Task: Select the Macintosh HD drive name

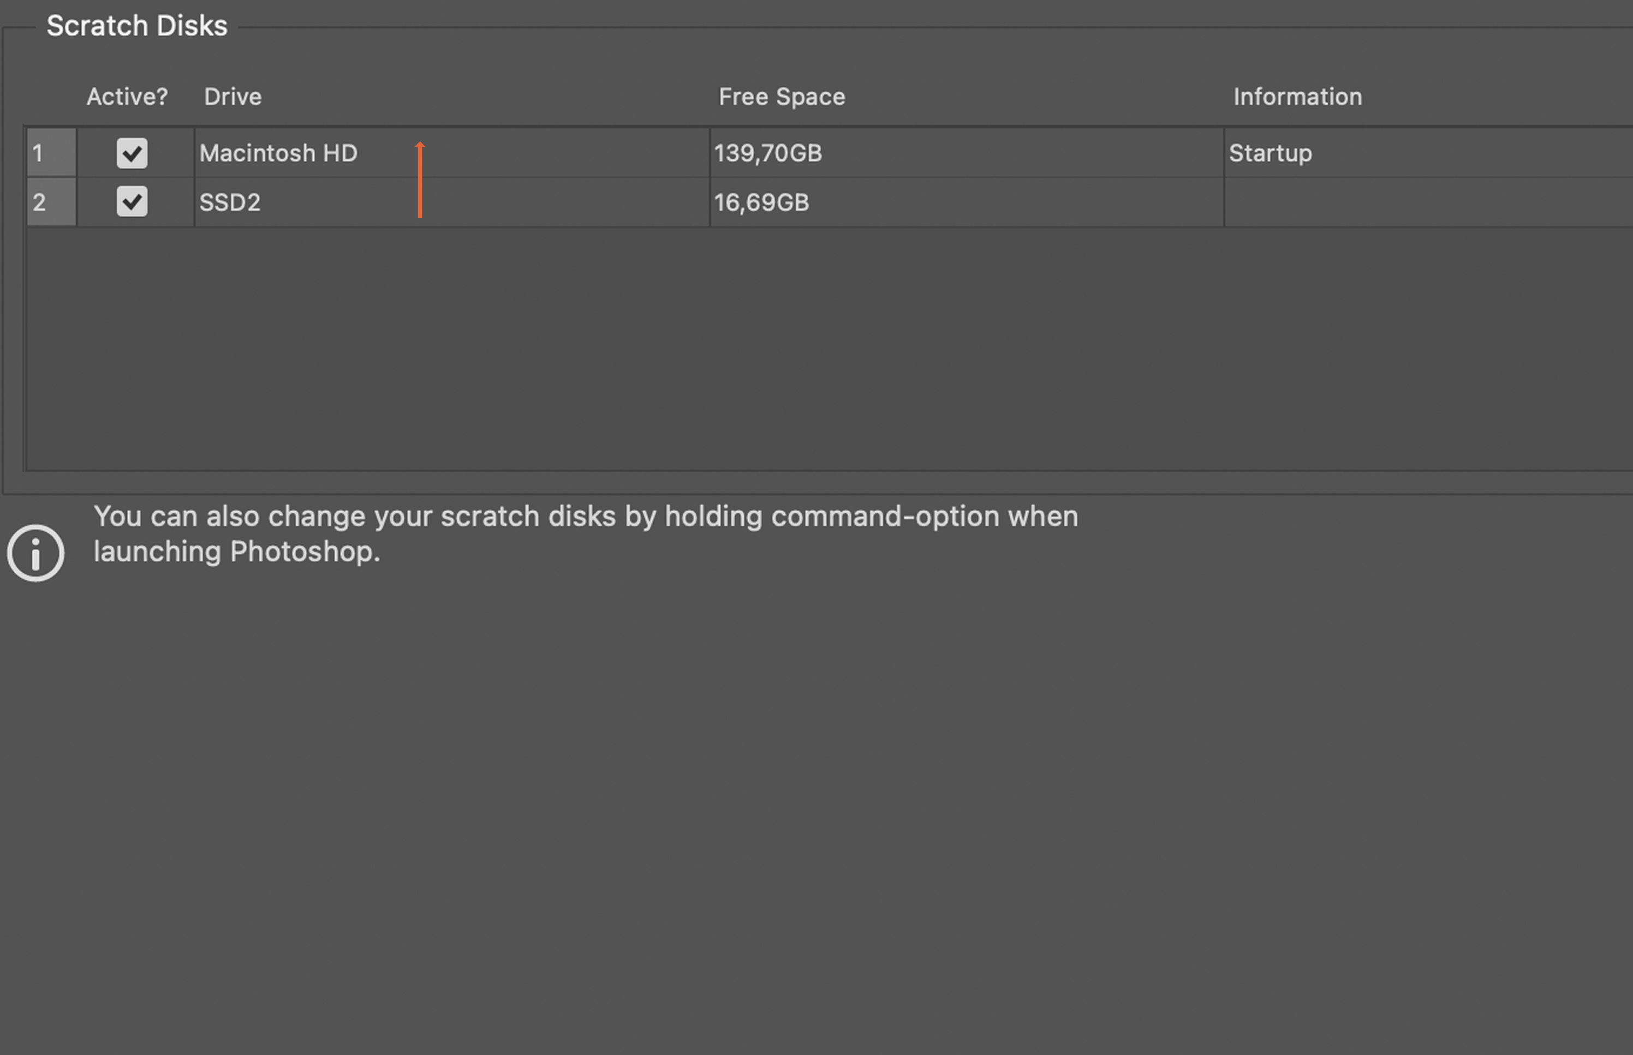Action: point(278,153)
